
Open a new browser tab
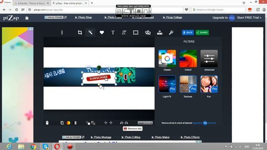click(92, 3)
